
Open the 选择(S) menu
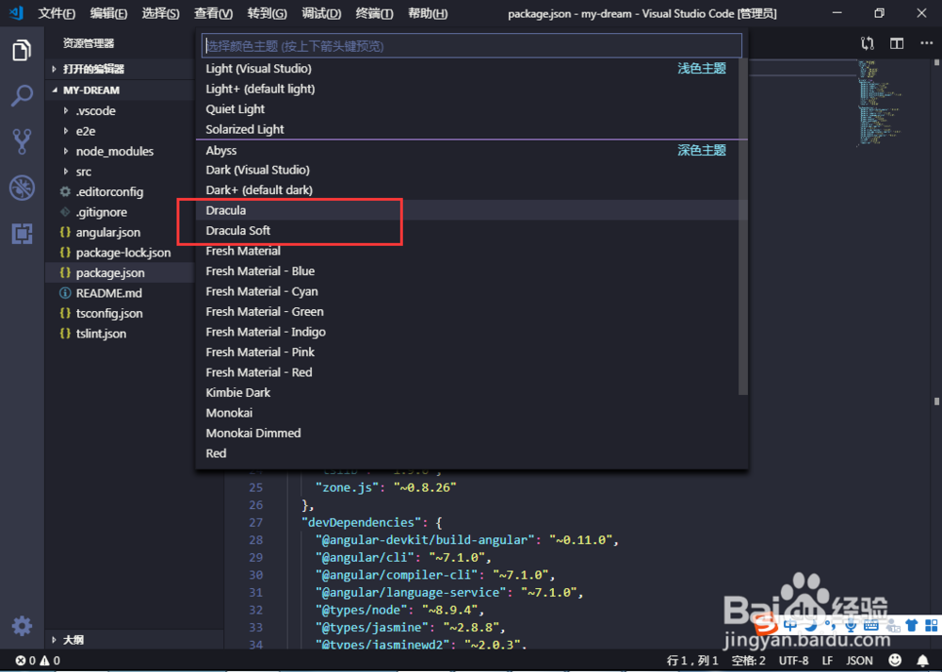(160, 13)
